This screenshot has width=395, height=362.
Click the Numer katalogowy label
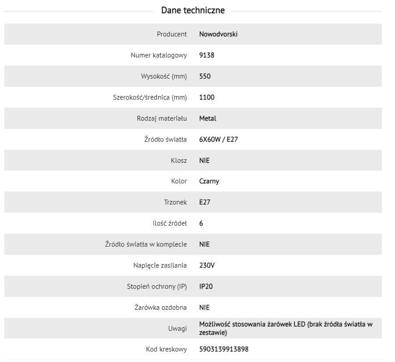tap(159, 55)
